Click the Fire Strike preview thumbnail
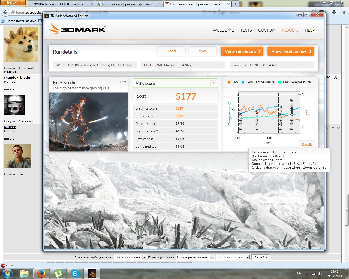349x279 pixels. point(89,122)
